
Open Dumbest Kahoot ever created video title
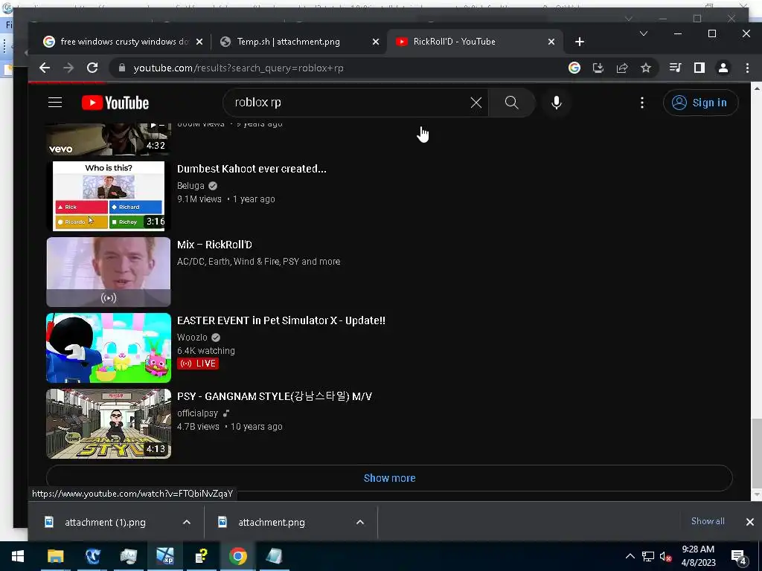(x=252, y=169)
